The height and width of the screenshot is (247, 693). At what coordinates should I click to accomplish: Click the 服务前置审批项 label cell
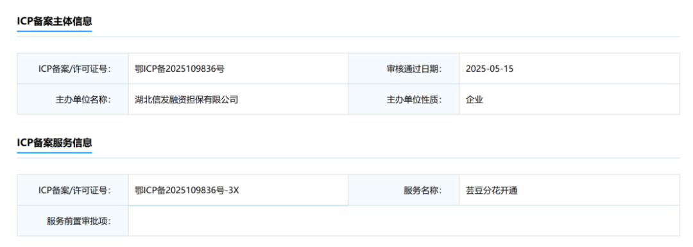pos(73,221)
